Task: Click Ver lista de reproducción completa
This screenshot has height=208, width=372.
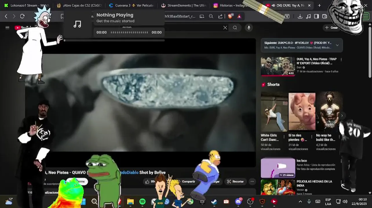Action: pos(316,169)
